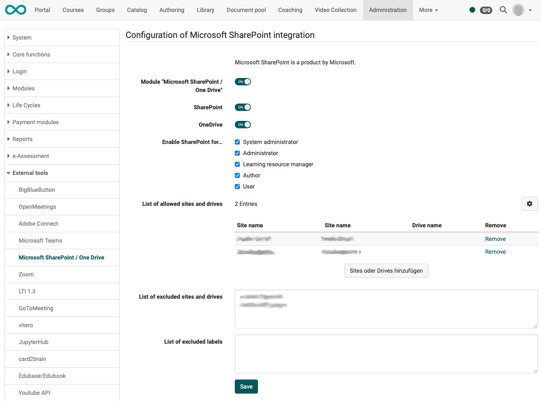Expand the Modules section
The image size is (541, 401).
[x=62, y=88]
